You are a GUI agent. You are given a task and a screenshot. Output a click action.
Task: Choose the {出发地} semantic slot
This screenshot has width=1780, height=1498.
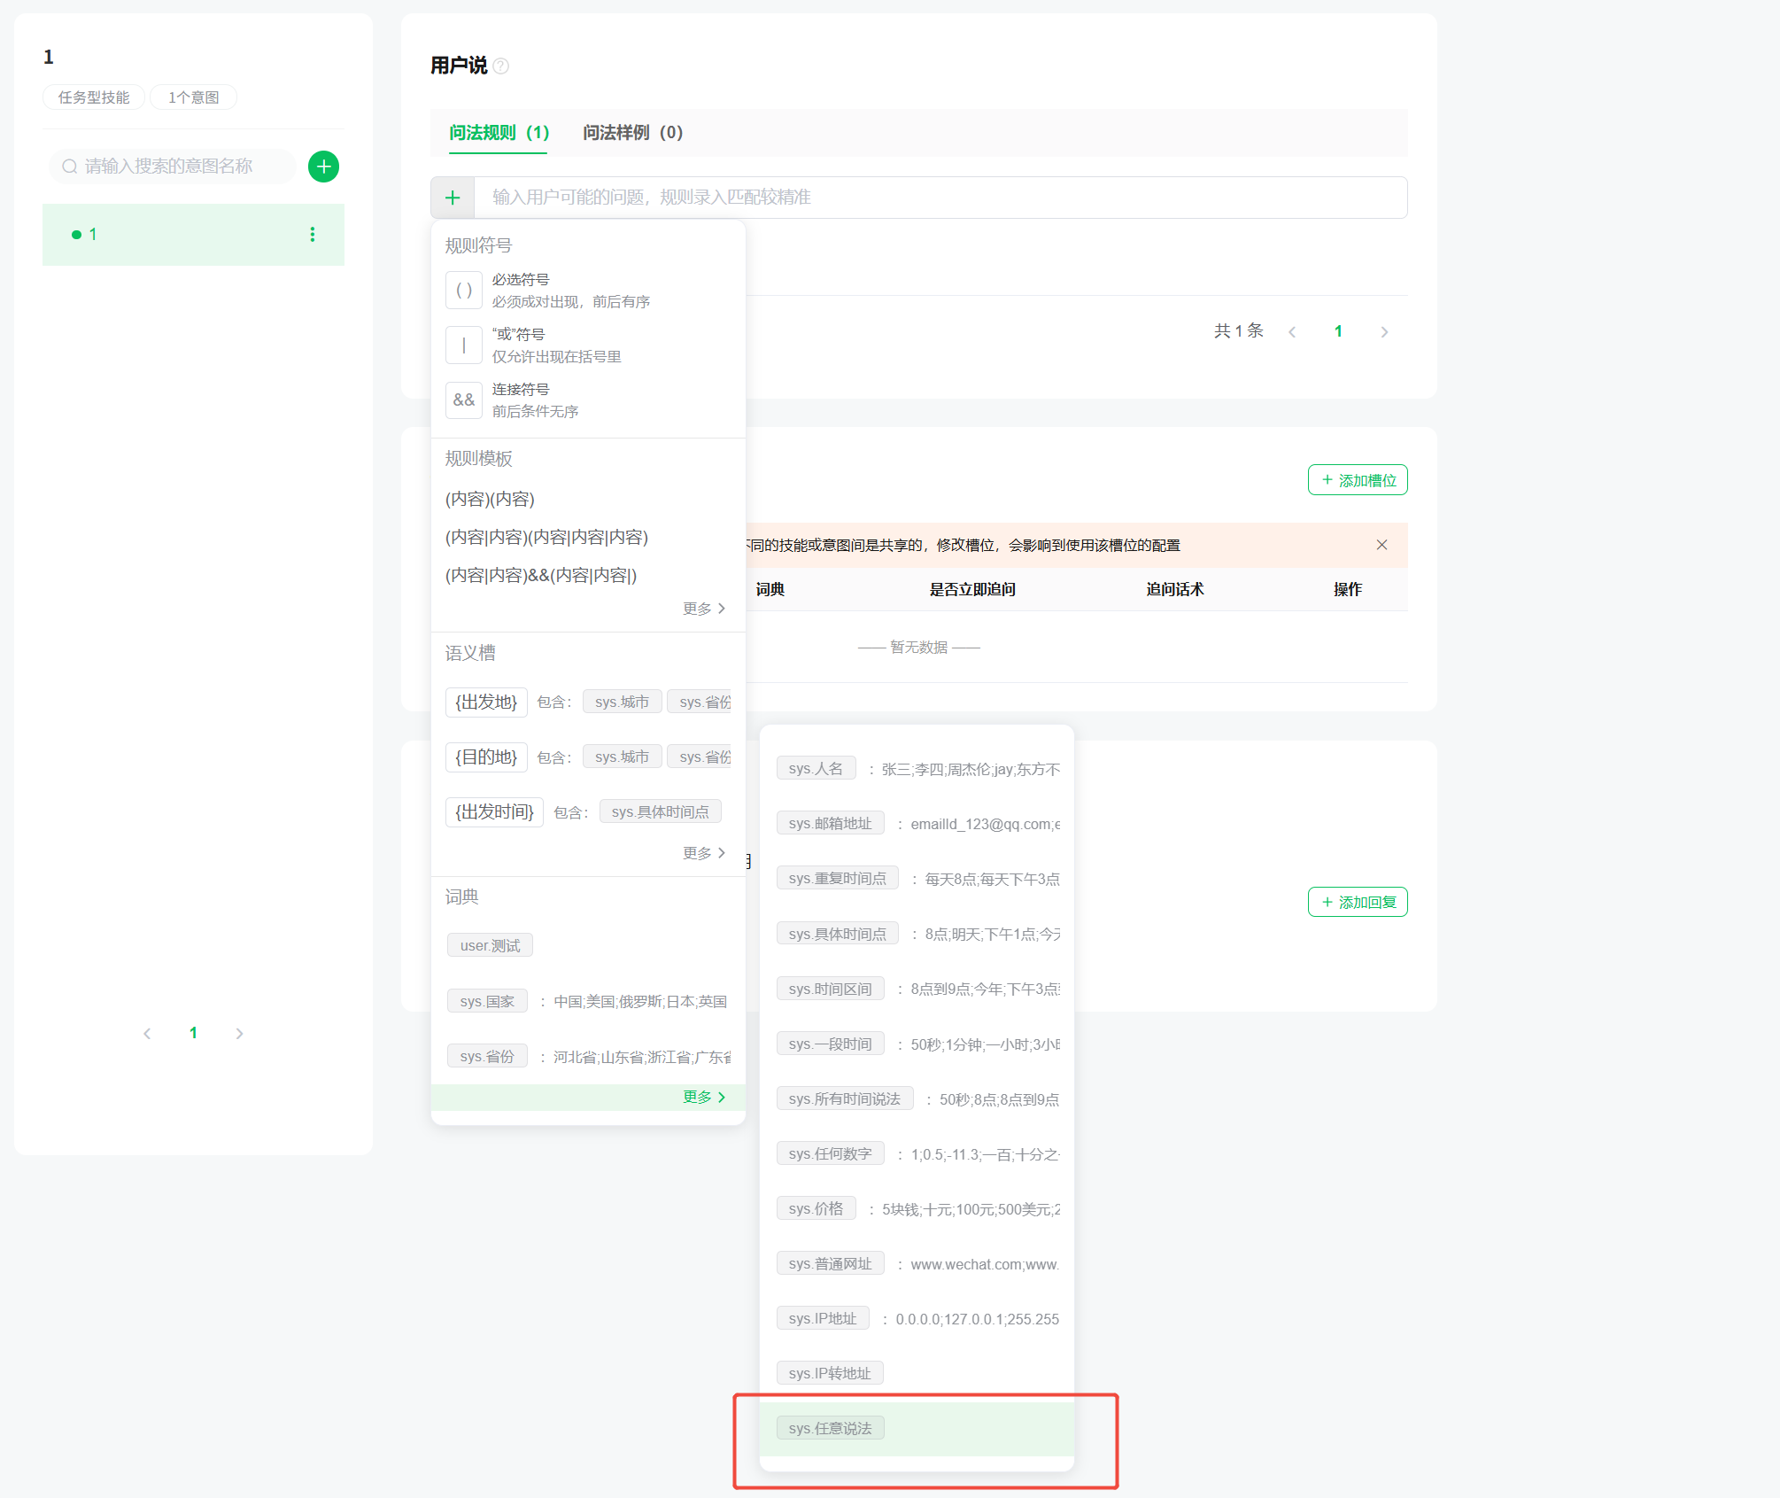pos(486,702)
